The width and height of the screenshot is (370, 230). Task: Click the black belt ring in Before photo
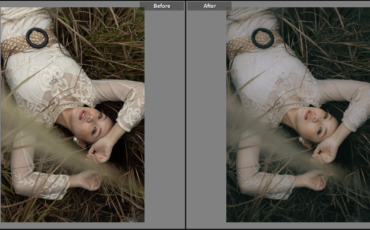tap(37, 38)
